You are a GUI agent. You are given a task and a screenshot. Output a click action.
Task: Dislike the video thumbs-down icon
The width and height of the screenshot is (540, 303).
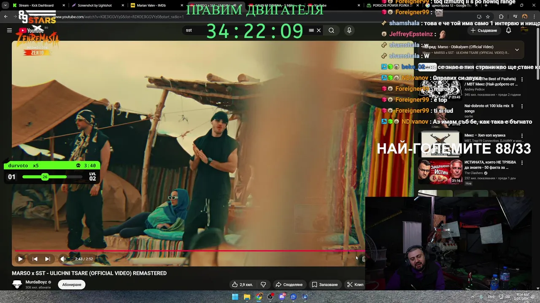click(x=263, y=284)
